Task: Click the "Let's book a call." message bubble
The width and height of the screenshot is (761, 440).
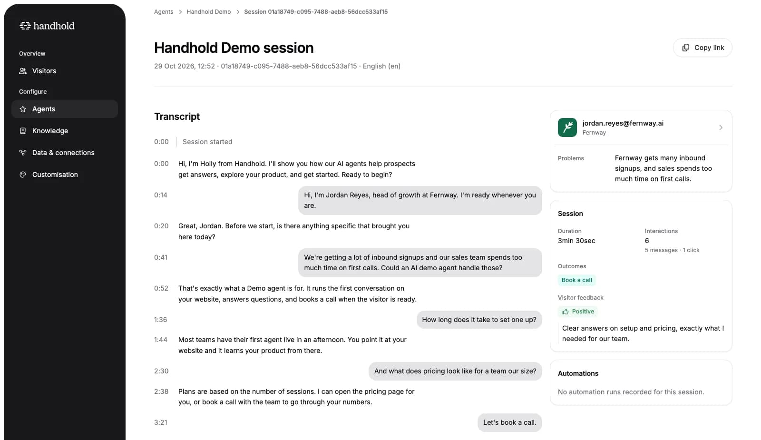Action: 510,422
